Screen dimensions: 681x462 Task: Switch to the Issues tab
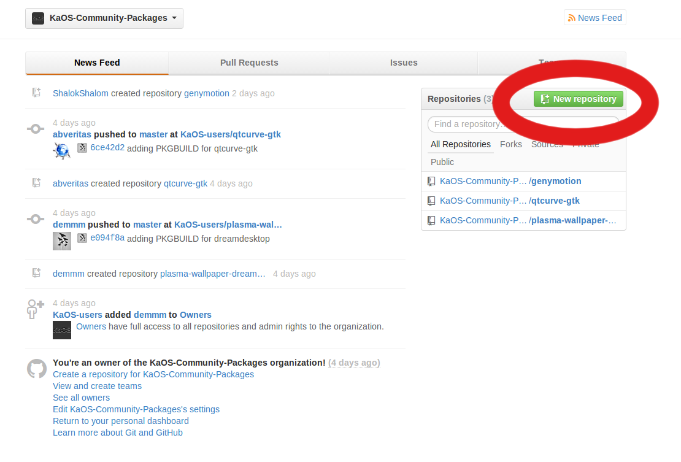404,63
